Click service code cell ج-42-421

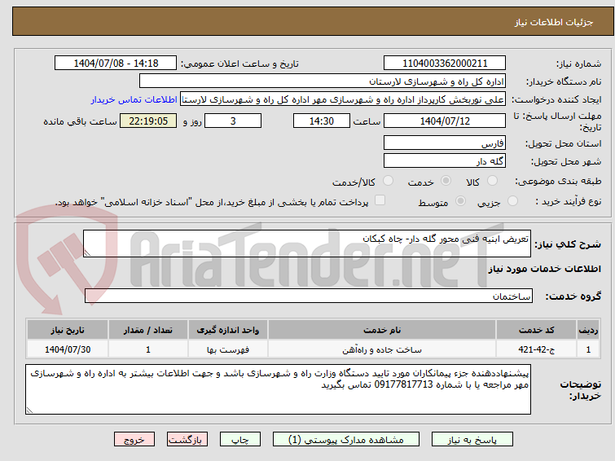[536, 349]
